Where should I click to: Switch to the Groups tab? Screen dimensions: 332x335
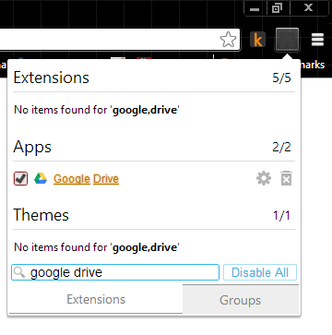tap(241, 300)
